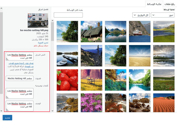
Task: Click the النص البديل alt text field
Action: click(20, 56)
